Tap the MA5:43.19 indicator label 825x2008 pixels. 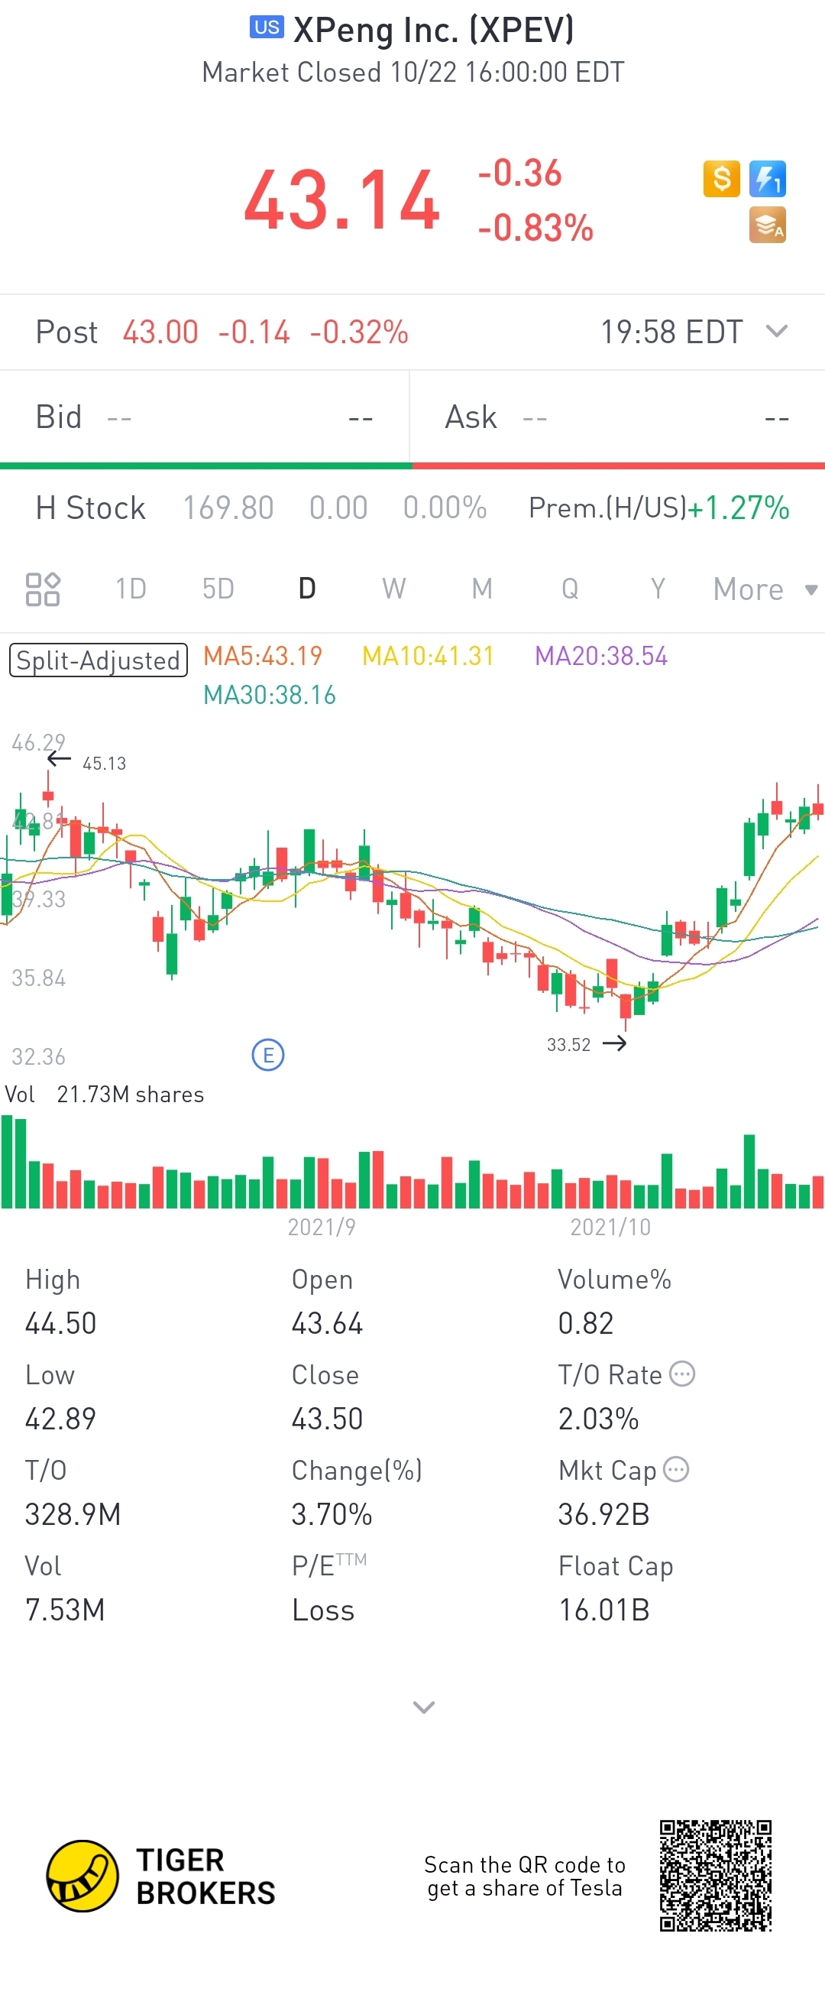tap(263, 656)
